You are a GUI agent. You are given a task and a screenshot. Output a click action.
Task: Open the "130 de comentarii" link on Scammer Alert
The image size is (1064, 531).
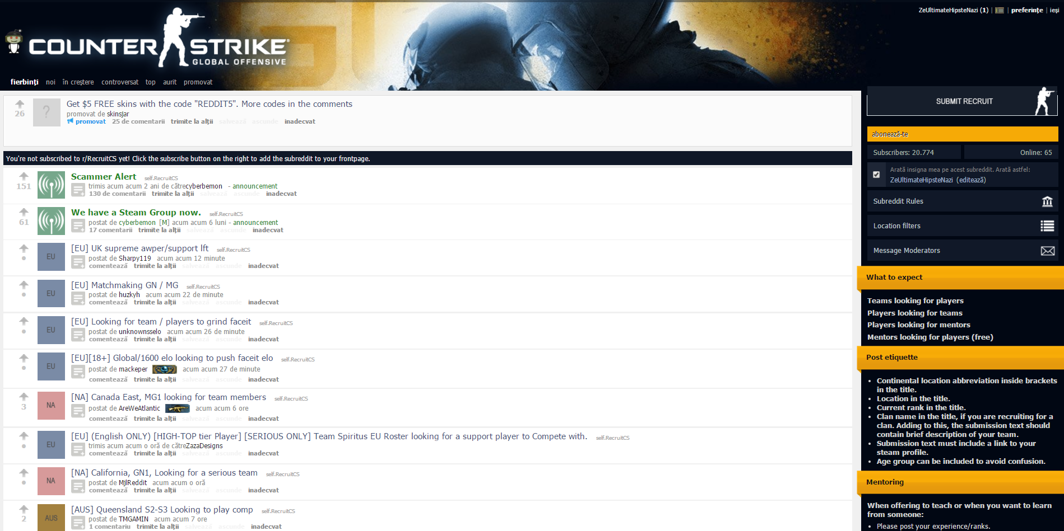118,194
